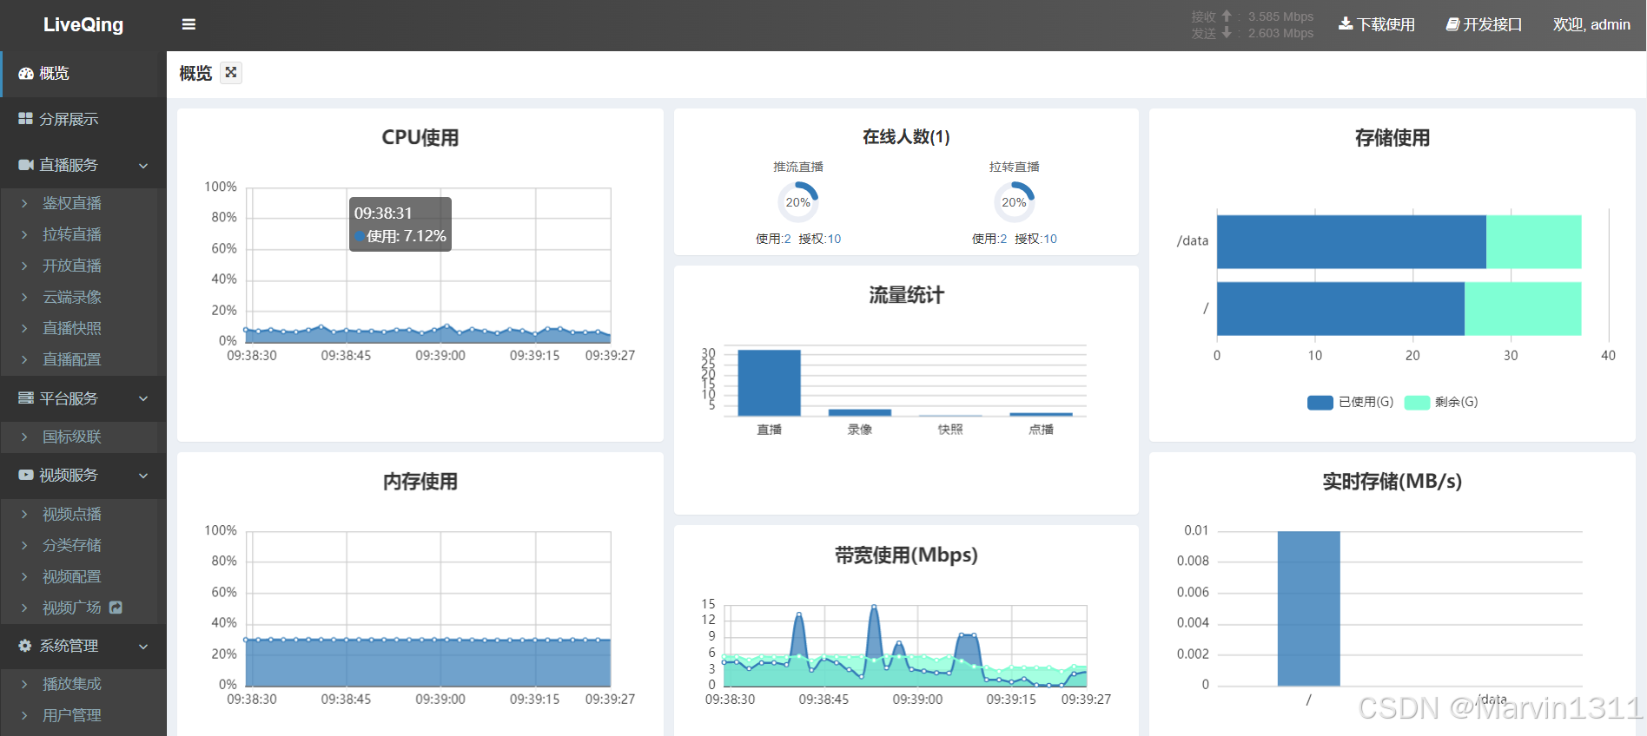Image resolution: width=1647 pixels, height=736 pixels.
Task: Click the / used bar in 存储使用
Action: pyautogui.click(x=1340, y=308)
